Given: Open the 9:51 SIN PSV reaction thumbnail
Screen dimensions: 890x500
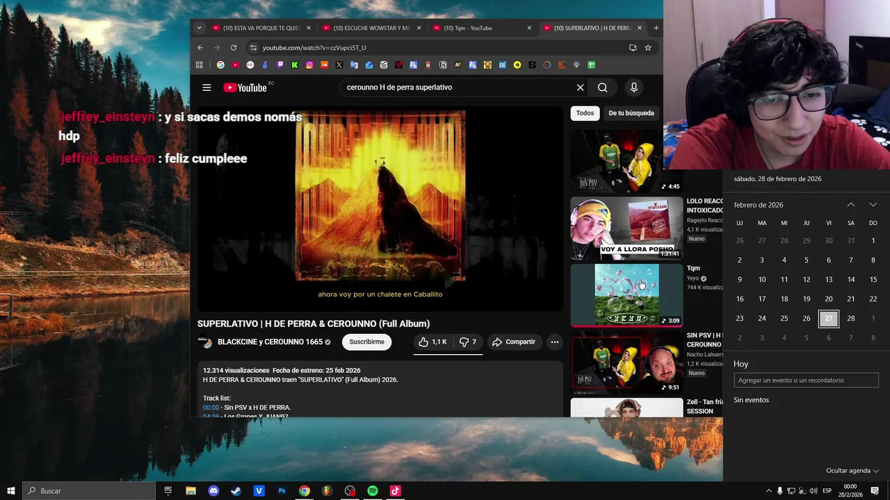Looking at the screenshot, I should click(626, 362).
